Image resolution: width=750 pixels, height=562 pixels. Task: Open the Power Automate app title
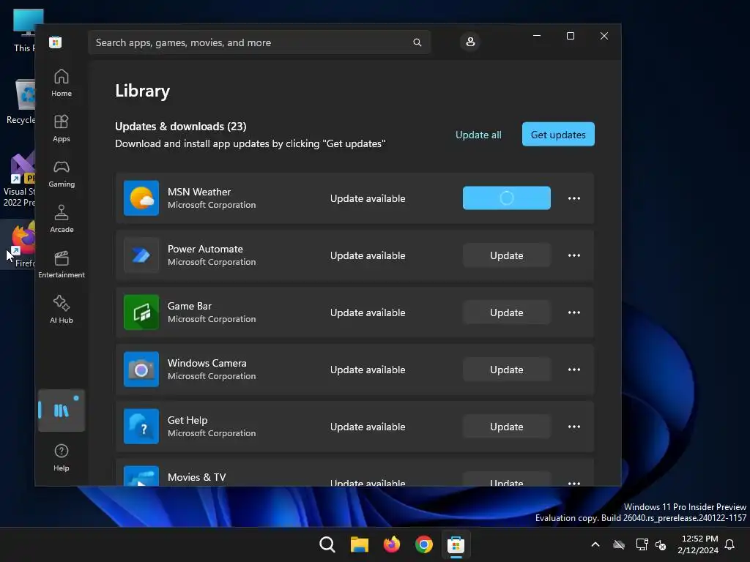[205, 249]
